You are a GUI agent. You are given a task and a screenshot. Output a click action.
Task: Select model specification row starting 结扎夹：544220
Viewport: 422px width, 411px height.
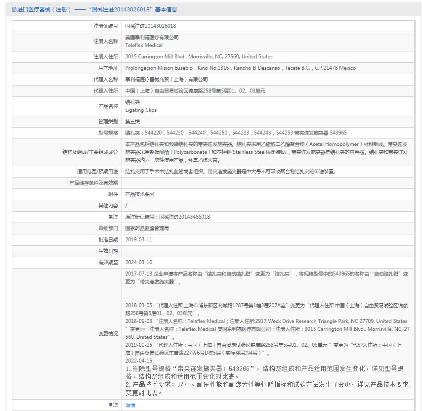[x=236, y=133]
